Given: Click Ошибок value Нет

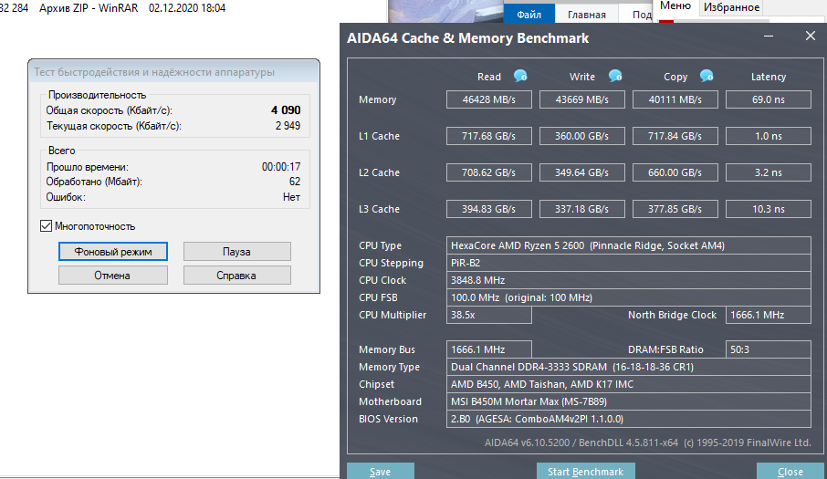Looking at the screenshot, I should point(291,197).
